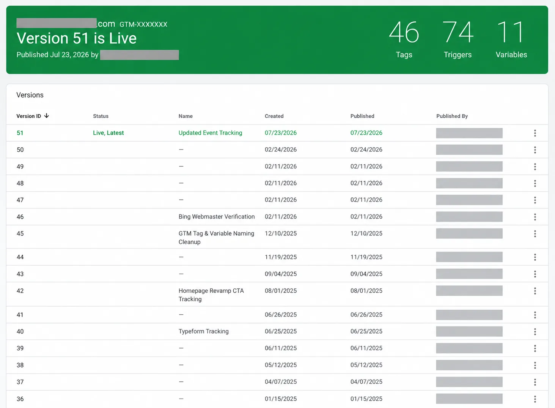Open the three-dot menu for version 48
The image size is (555, 408).
coord(535,183)
